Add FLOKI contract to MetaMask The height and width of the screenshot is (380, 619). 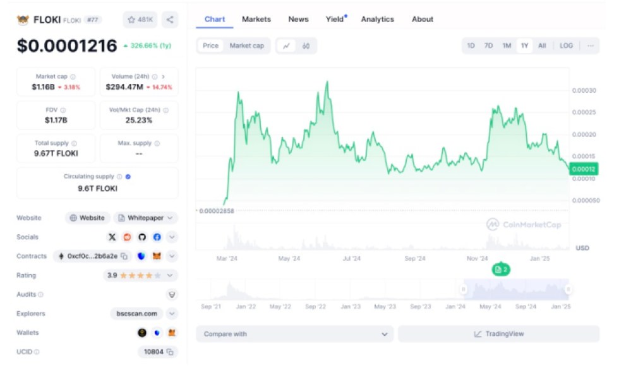(x=157, y=256)
